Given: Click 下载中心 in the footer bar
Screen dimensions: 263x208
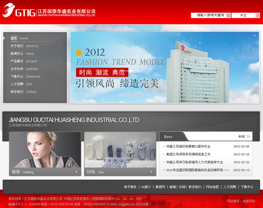Looking at the screenshot, I should (247, 187).
